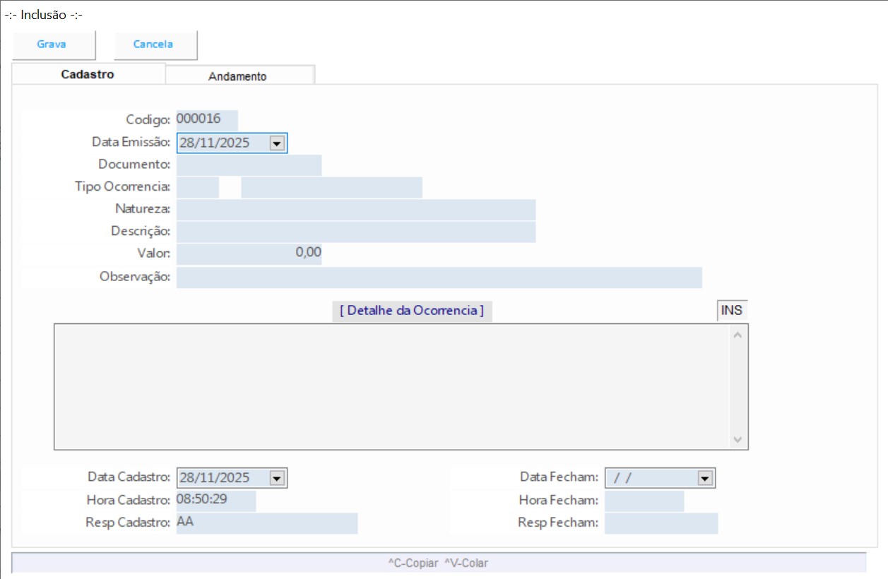Select the Natureza text field
888x579 pixels.
coord(355,210)
